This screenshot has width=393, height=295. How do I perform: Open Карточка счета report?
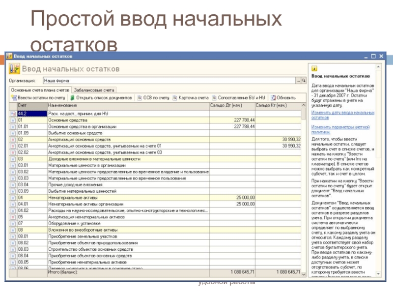click(191, 98)
